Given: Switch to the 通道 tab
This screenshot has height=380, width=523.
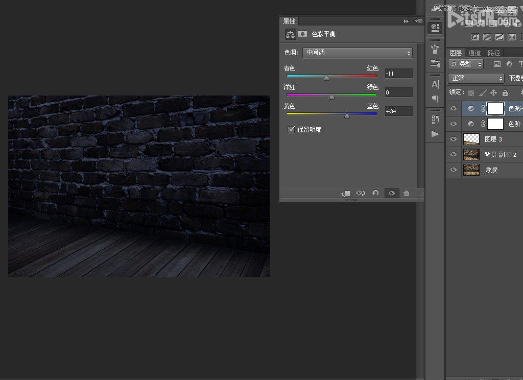Looking at the screenshot, I should pos(474,53).
